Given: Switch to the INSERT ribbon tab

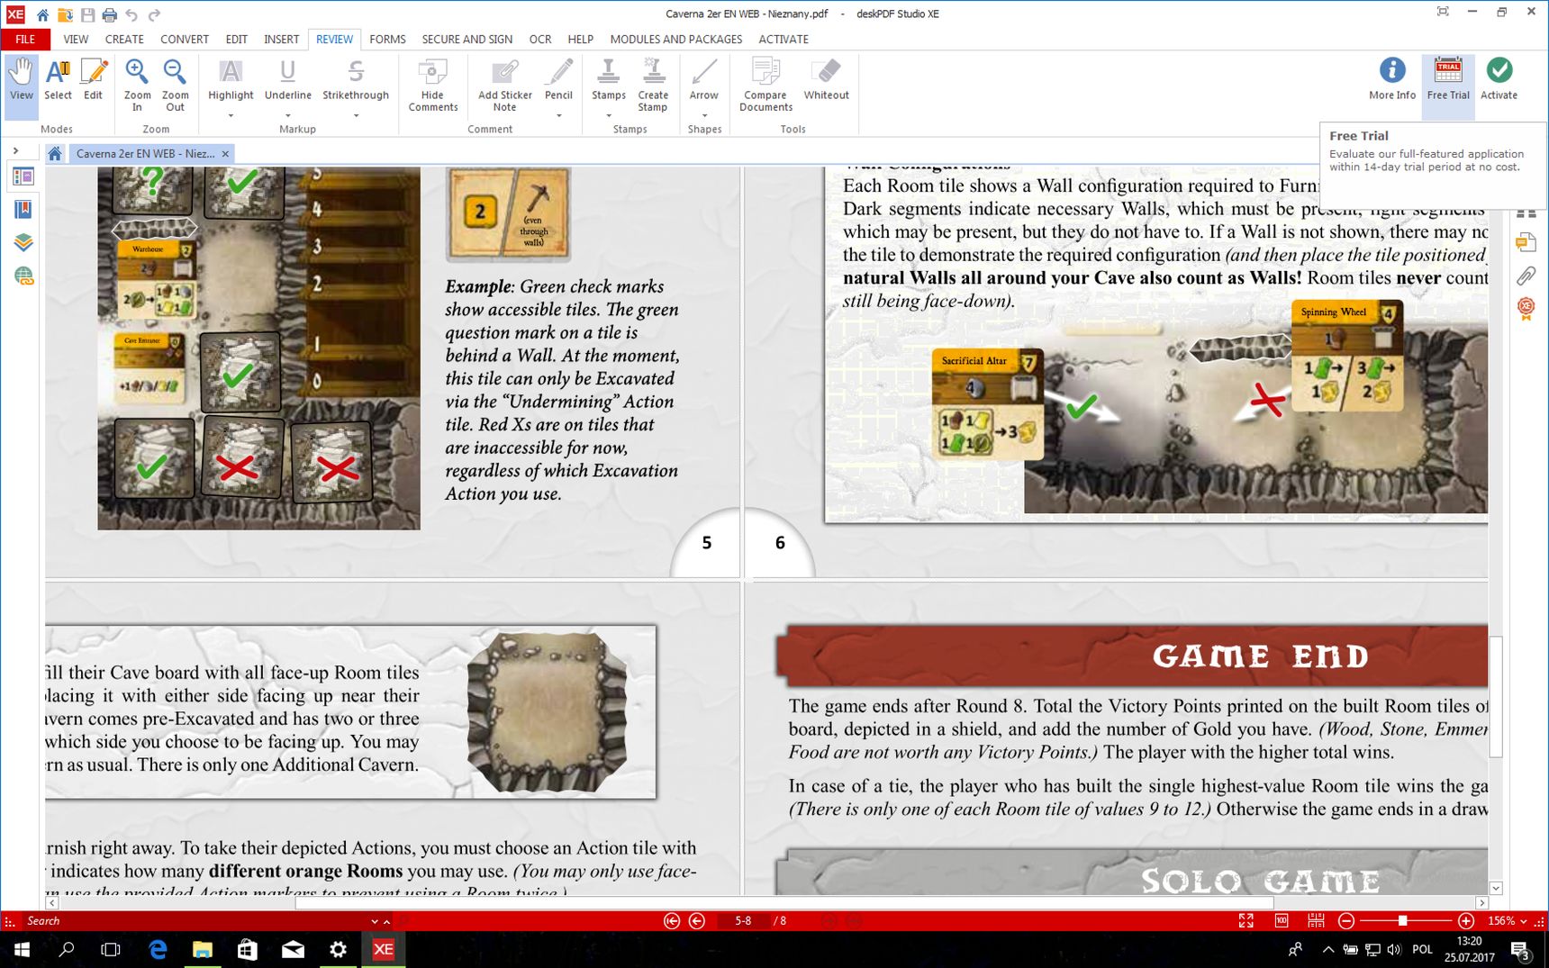Looking at the screenshot, I should pos(281,39).
